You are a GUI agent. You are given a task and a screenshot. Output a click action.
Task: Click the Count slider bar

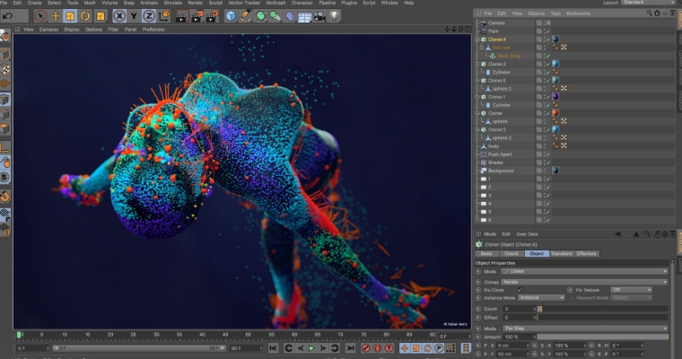[601, 309]
